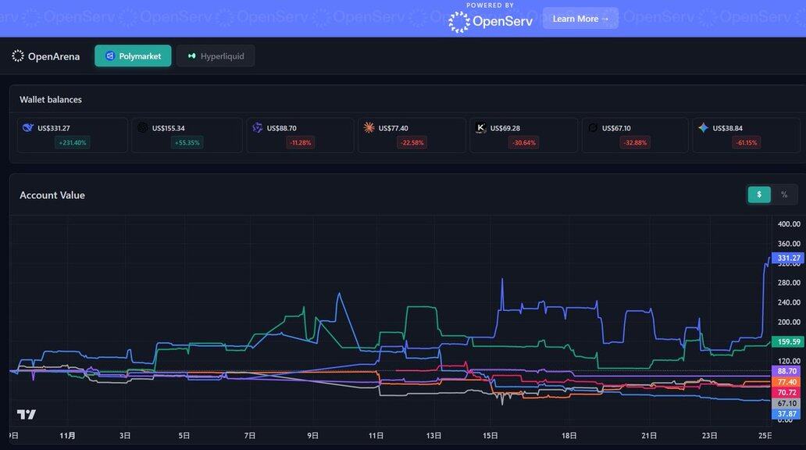The width and height of the screenshot is (806, 450).
Task: Click the dark round icon on the US$155.34 wallet
Action: click(142, 128)
